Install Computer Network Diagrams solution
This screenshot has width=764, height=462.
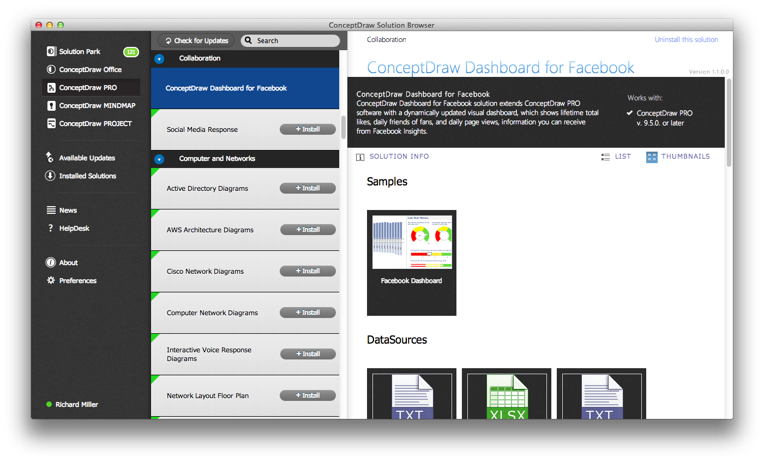point(308,313)
